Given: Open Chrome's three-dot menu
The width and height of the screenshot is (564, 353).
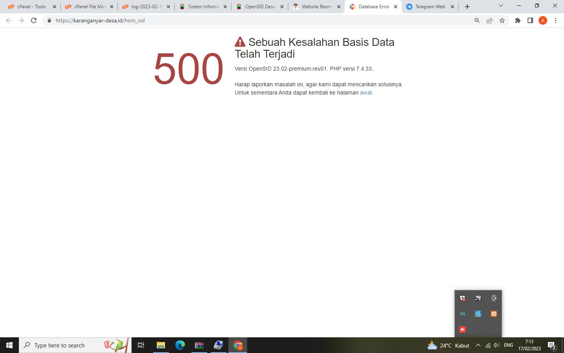Looking at the screenshot, I should 556,20.
